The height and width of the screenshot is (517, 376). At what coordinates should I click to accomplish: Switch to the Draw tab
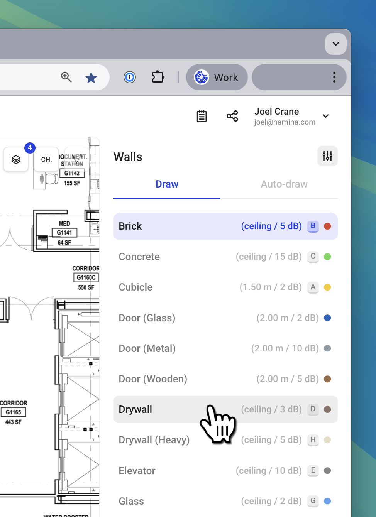click(x=167, y=184)
